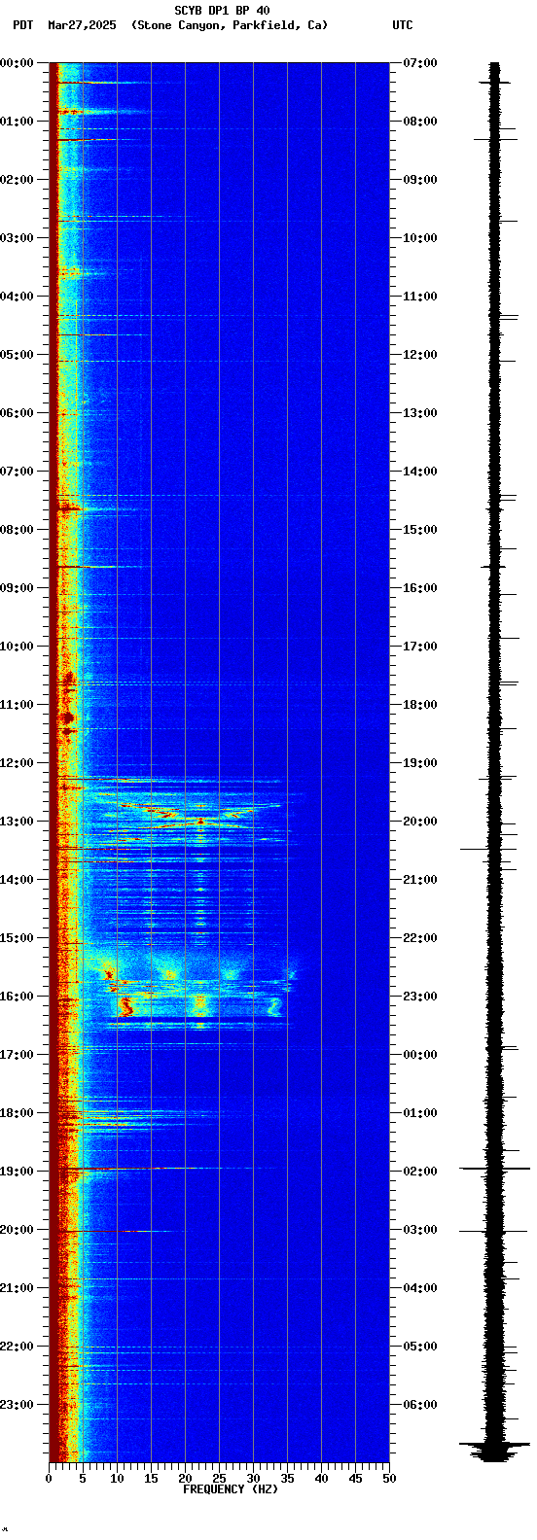
Task: Click UTC time label "00:00"
Action: [420, 1055]
